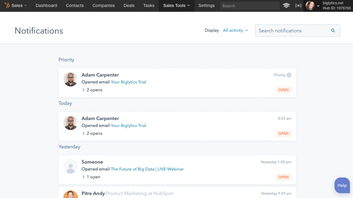Click the broadcast notifications icon

tap(298, 5)
